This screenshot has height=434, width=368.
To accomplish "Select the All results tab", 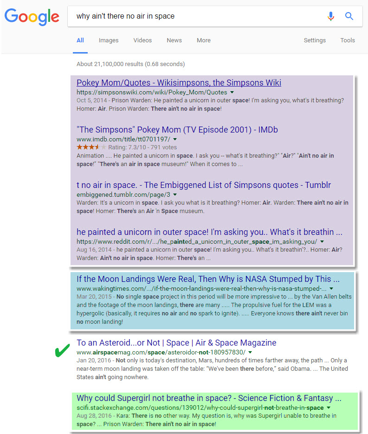I will pos(80,40).
